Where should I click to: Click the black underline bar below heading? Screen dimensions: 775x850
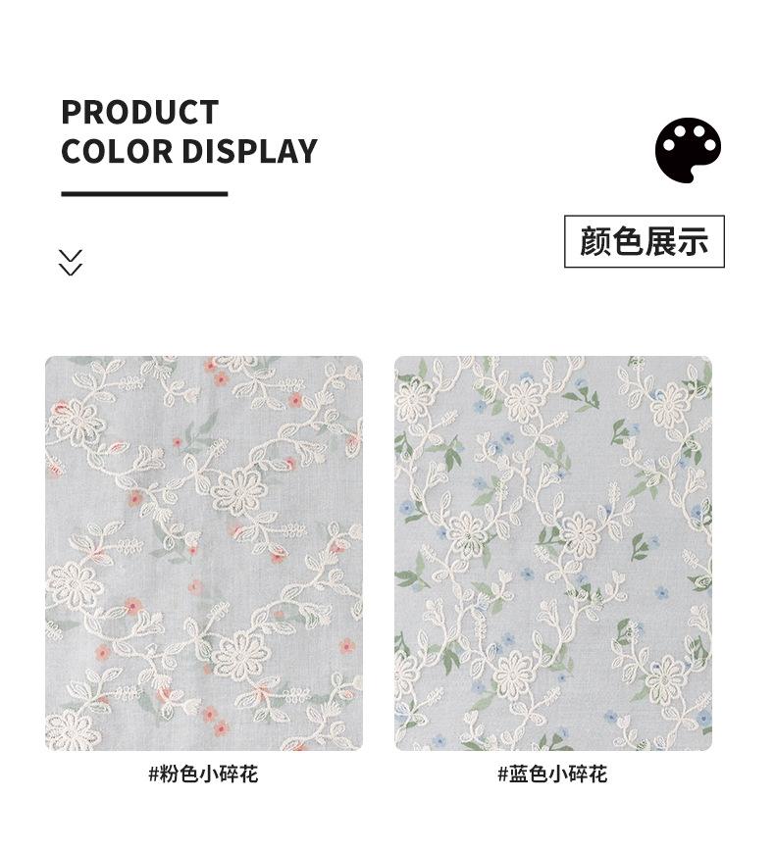tap(144, 193)
